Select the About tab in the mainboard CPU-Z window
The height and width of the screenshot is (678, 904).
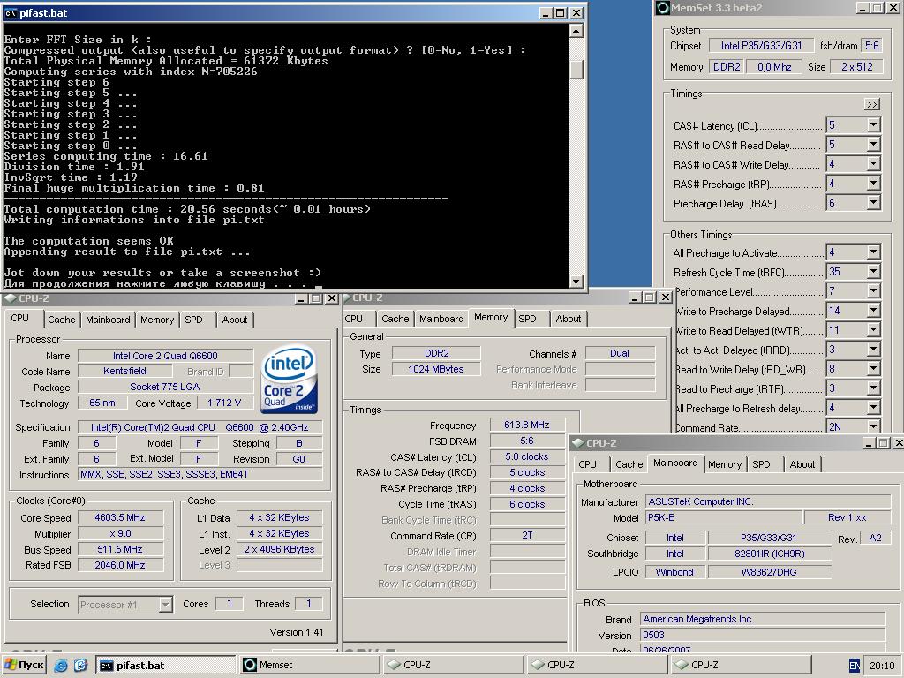[802, 464]
